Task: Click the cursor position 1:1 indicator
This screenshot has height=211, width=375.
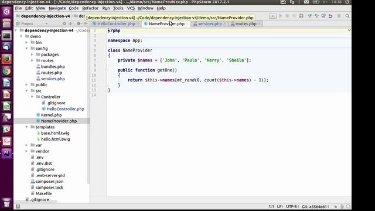Action: (271, 206)
